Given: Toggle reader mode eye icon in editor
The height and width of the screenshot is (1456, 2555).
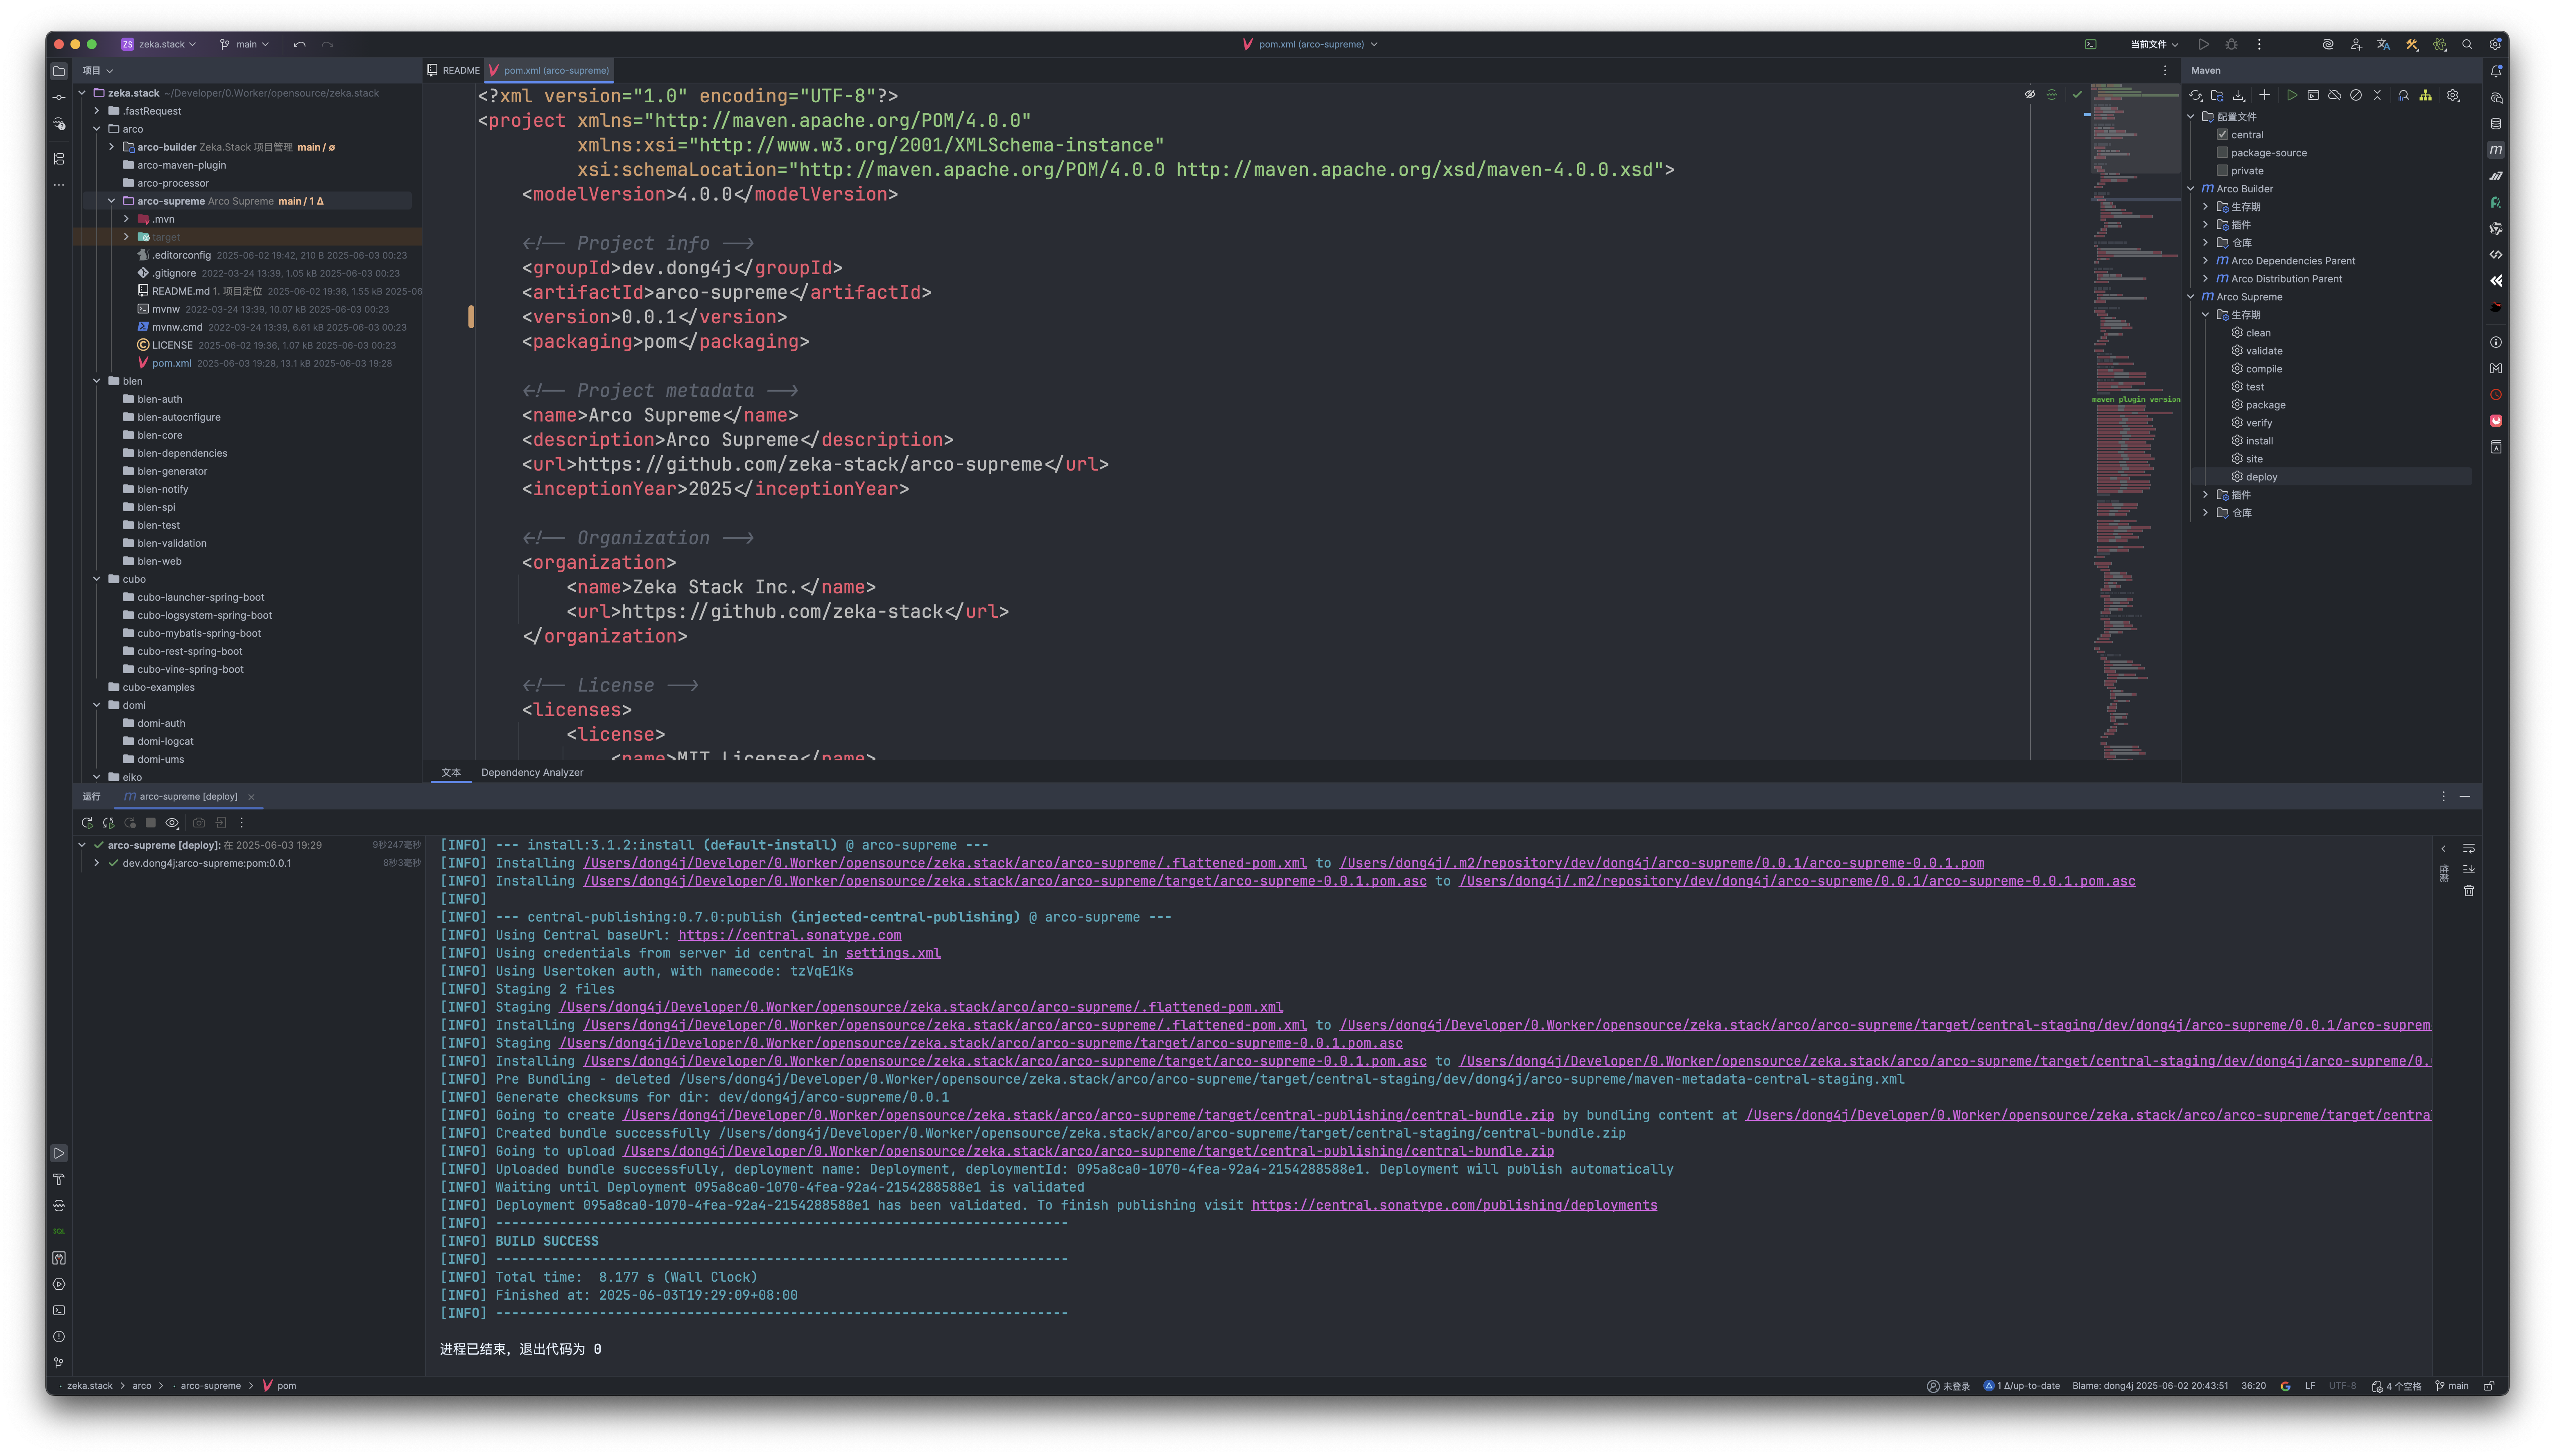Looking at the screenshot, I should 2030,95.
